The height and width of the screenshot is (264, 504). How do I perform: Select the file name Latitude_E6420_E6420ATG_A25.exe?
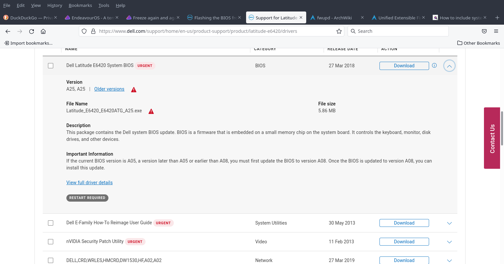coord(104,111)
